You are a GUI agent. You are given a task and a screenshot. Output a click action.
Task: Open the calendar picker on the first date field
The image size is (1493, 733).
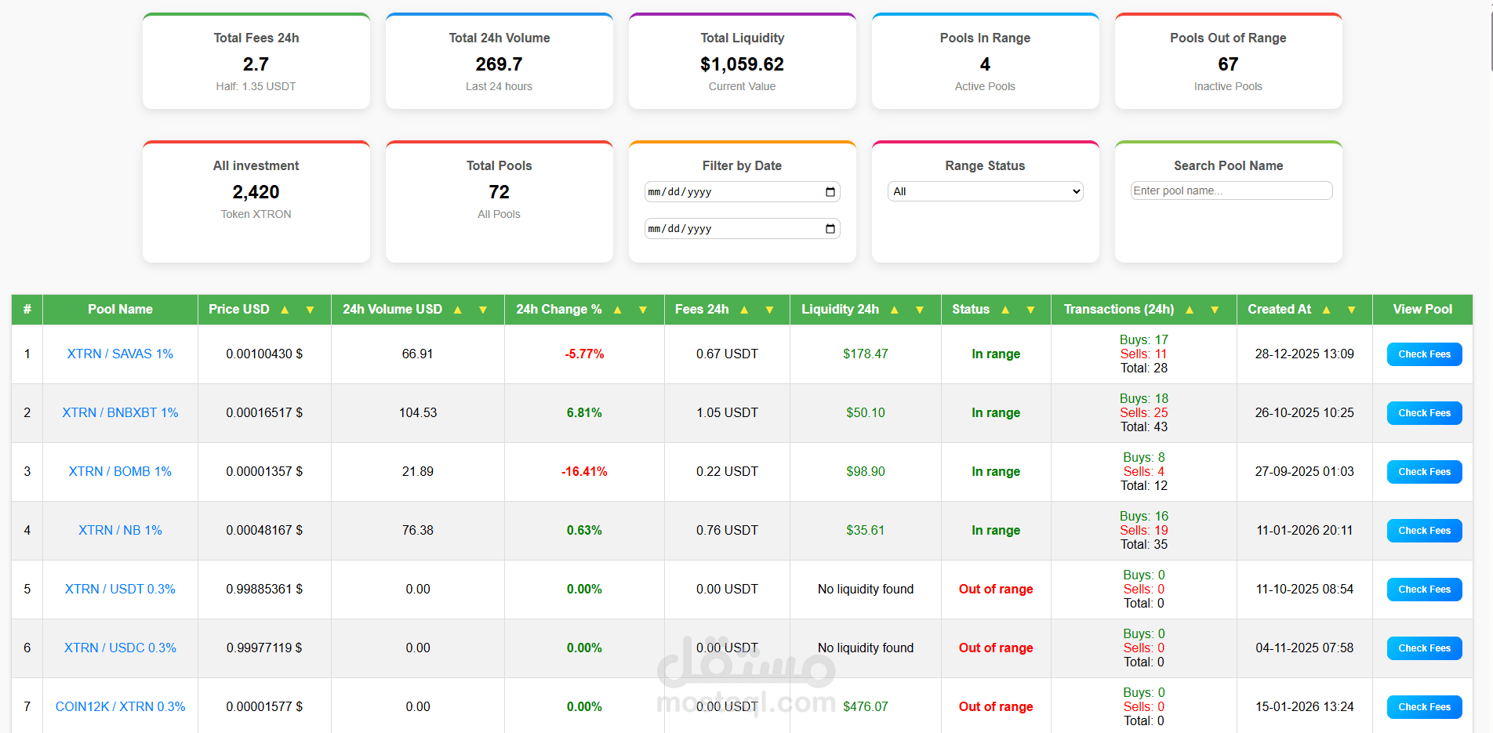tap(830, 191)
